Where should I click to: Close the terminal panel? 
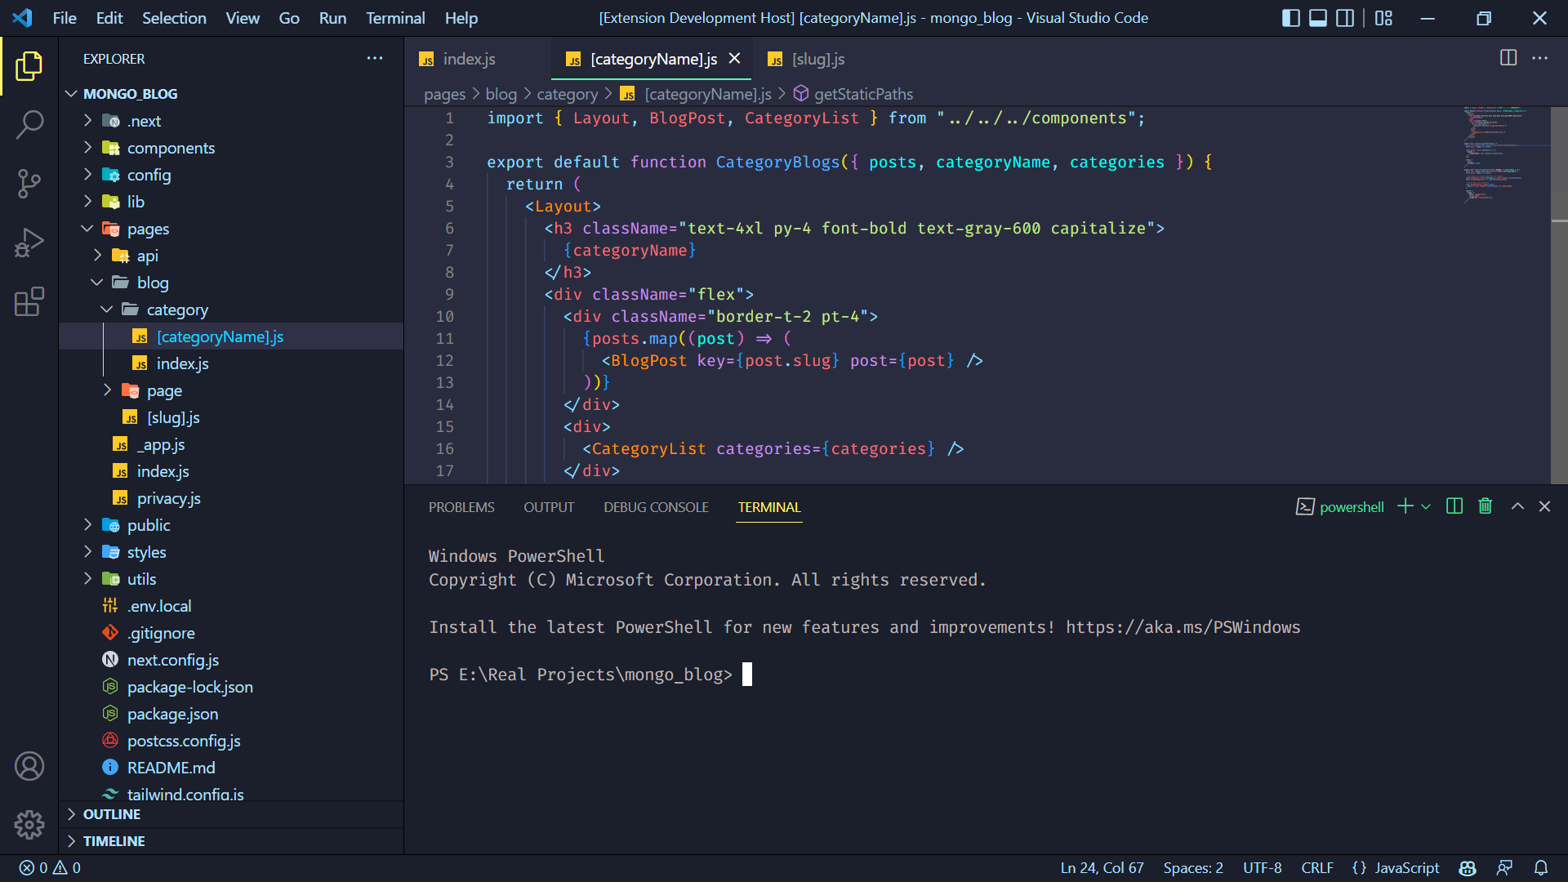(x=1544, y=506)
